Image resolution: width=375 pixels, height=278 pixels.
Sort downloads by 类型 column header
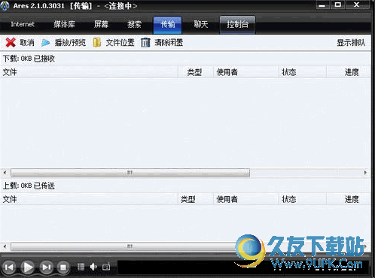click(x=196, y=72)
